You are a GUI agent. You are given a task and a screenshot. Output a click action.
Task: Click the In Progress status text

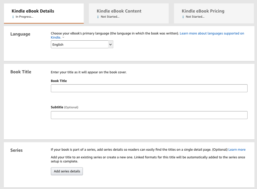pyautogui.click(x=25, y=17)
